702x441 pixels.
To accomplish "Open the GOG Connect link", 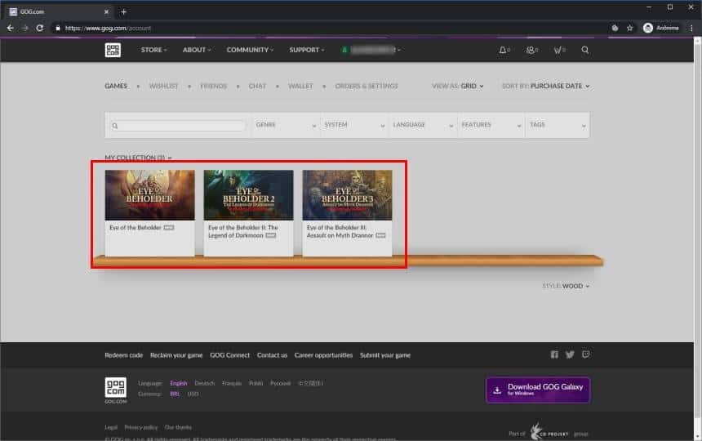I will coord(229,355).
